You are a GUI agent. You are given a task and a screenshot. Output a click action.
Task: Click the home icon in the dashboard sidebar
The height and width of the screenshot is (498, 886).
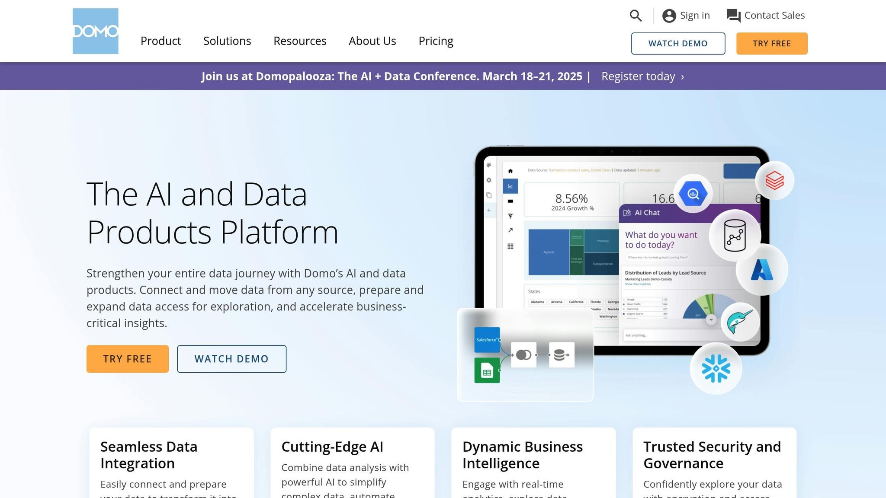510,171
